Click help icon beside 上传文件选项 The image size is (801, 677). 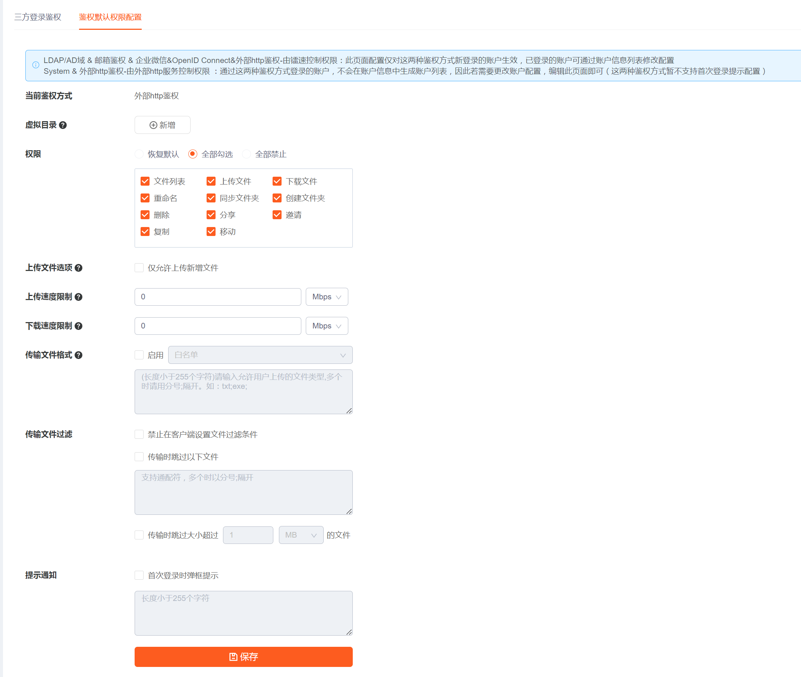point(79,268)
